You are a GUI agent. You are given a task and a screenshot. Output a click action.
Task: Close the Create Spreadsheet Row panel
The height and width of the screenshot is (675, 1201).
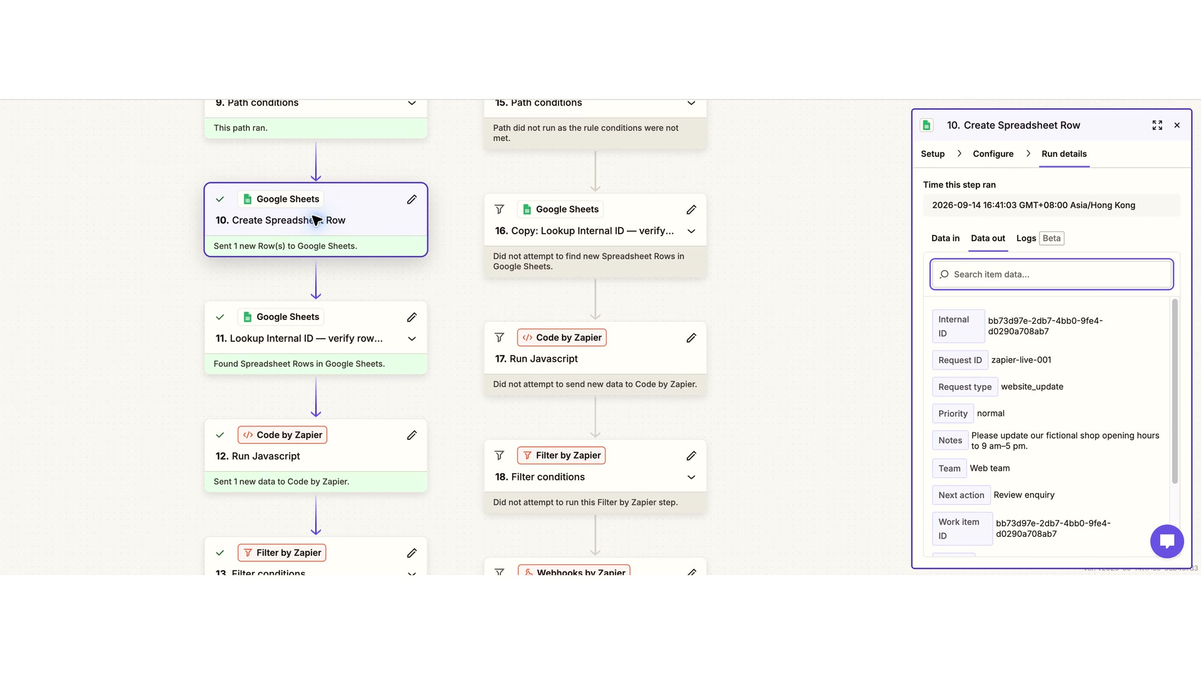[1177, 126]
